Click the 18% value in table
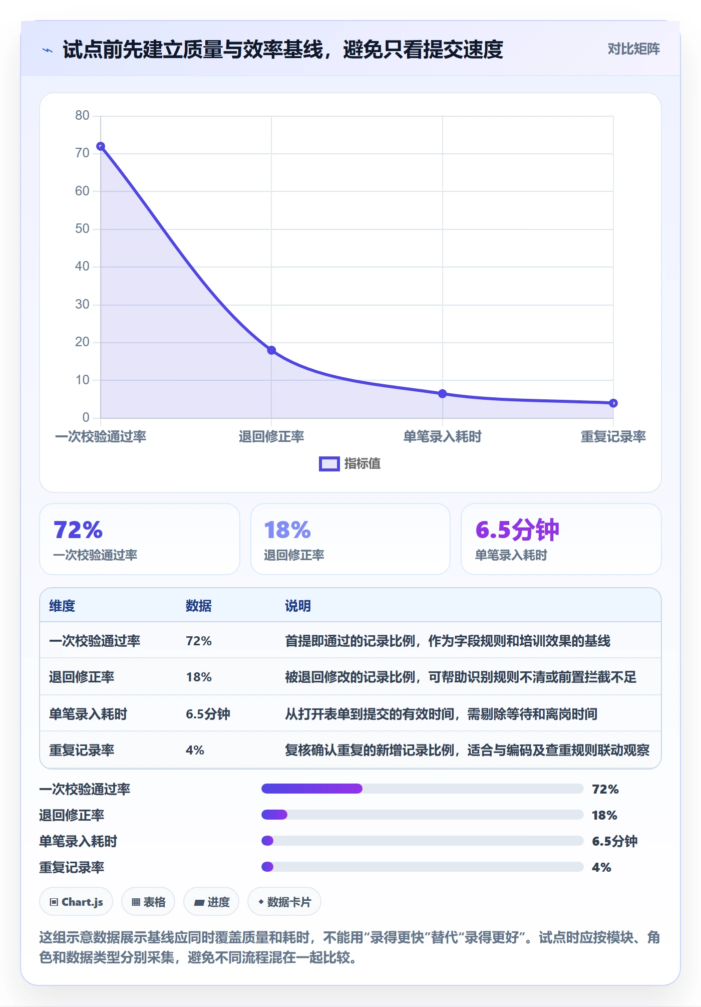This screenshot has width=701, height=1007. click(199, 677)
